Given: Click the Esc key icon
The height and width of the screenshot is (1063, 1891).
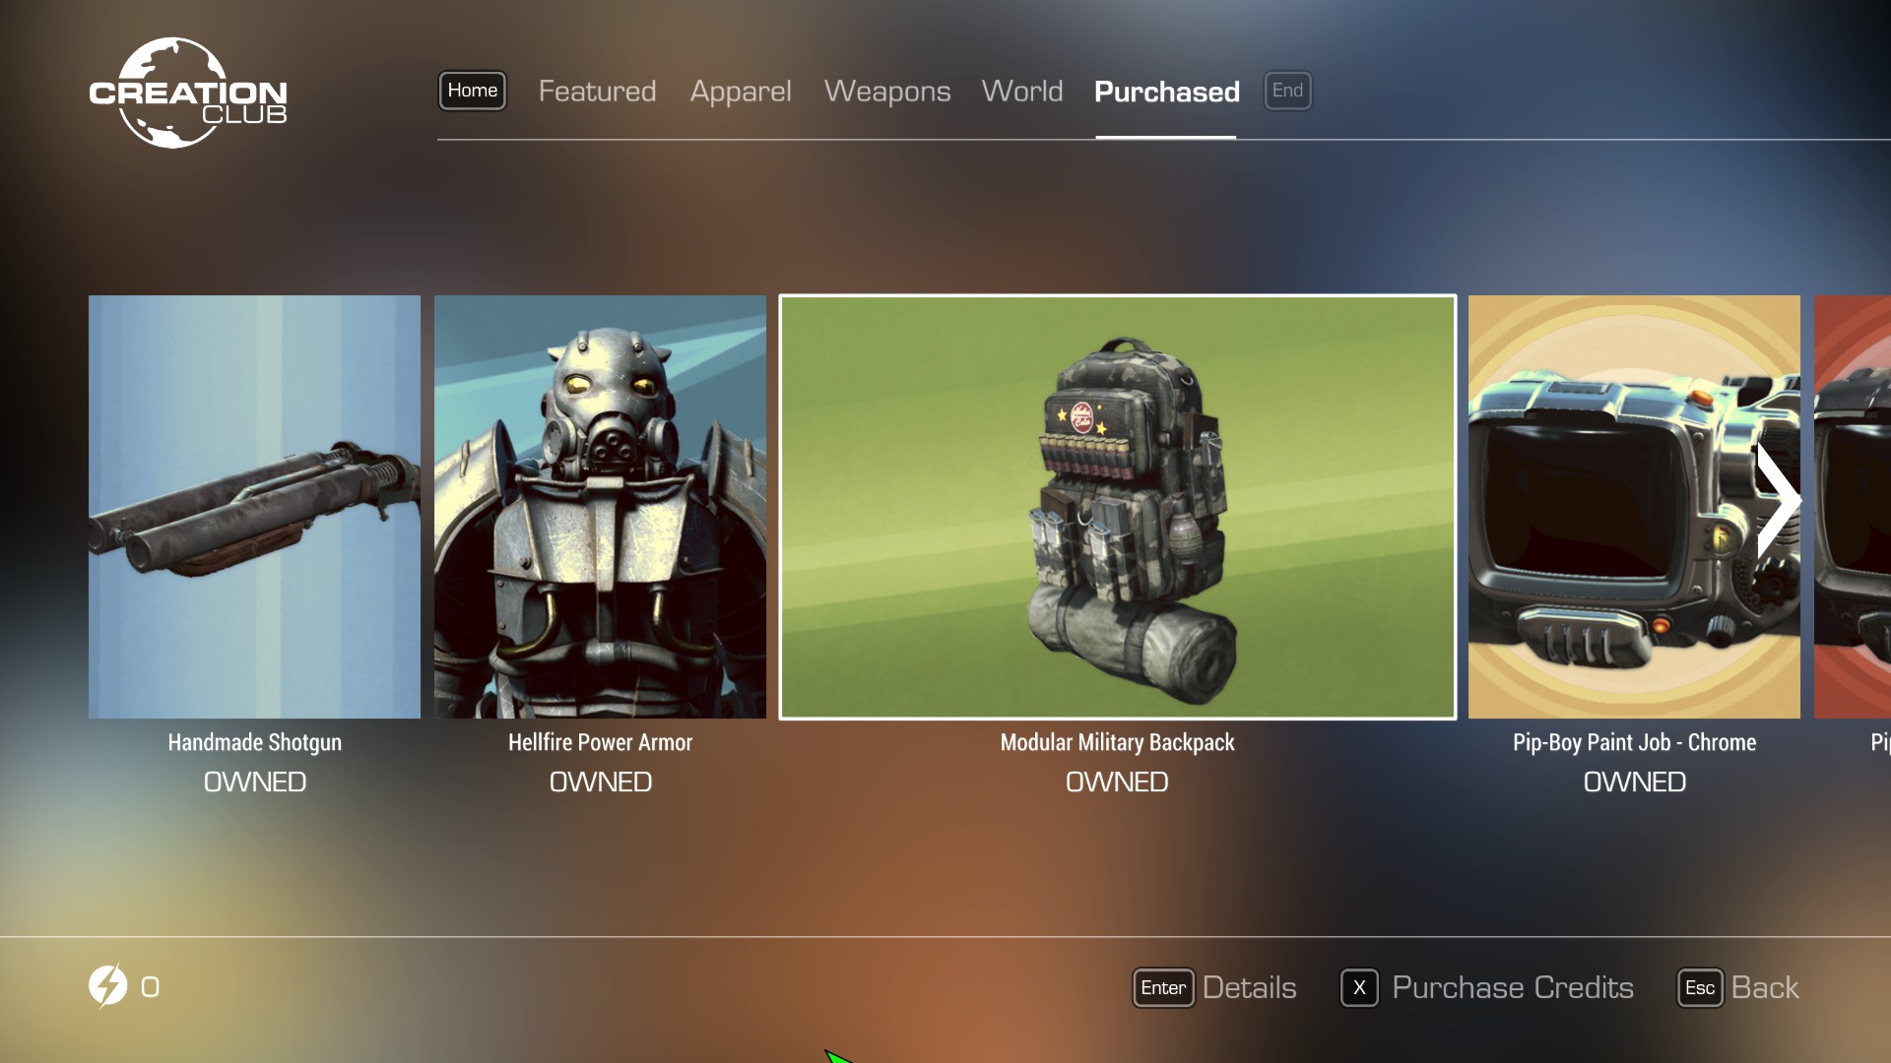Looking at the screenshot, I should coord(1699,987).
